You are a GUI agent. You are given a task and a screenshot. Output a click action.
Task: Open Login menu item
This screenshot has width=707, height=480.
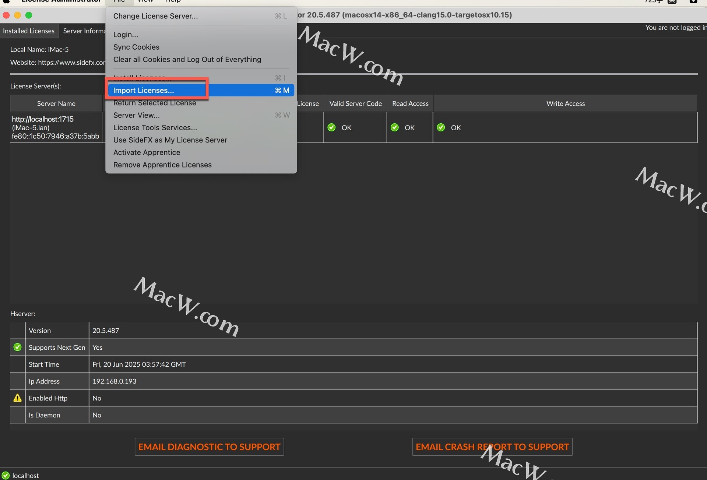tap(126, 35)
